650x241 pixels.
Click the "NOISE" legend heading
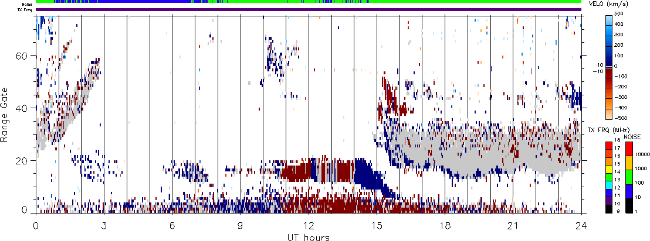pyautogui.click(x=632, y=137)
